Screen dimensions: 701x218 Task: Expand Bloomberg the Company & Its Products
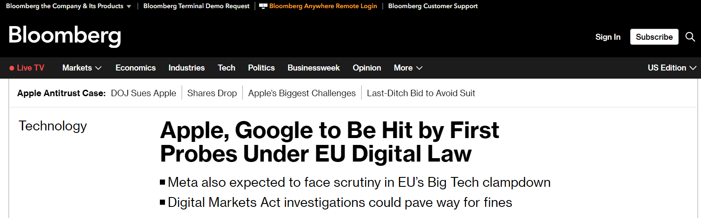tap(68, 6)
